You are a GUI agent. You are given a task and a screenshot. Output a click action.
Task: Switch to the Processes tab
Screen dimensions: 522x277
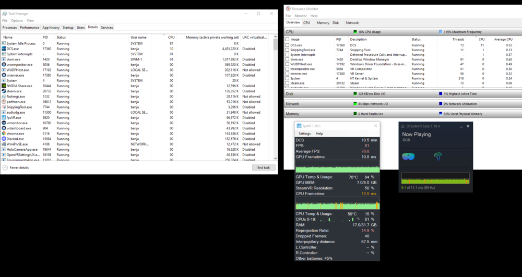pyautogui.click(x=9, y=28)
